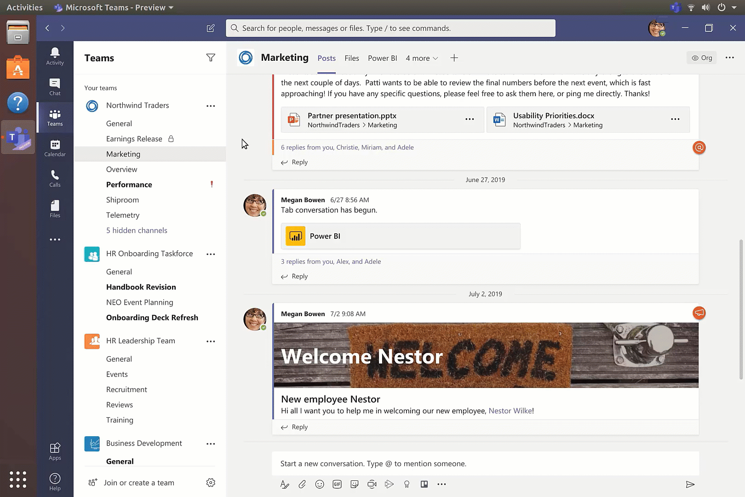Screen dimensions: 745x497
Task: Open the new chat compose icon
Action: (210, 28)
